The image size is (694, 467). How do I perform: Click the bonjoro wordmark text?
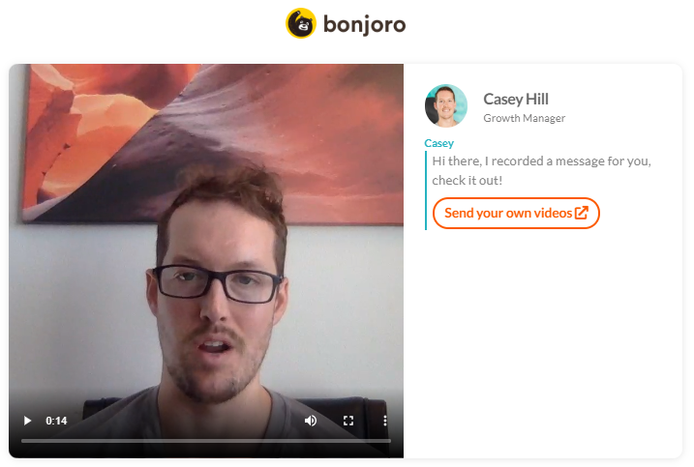[364, 24]
